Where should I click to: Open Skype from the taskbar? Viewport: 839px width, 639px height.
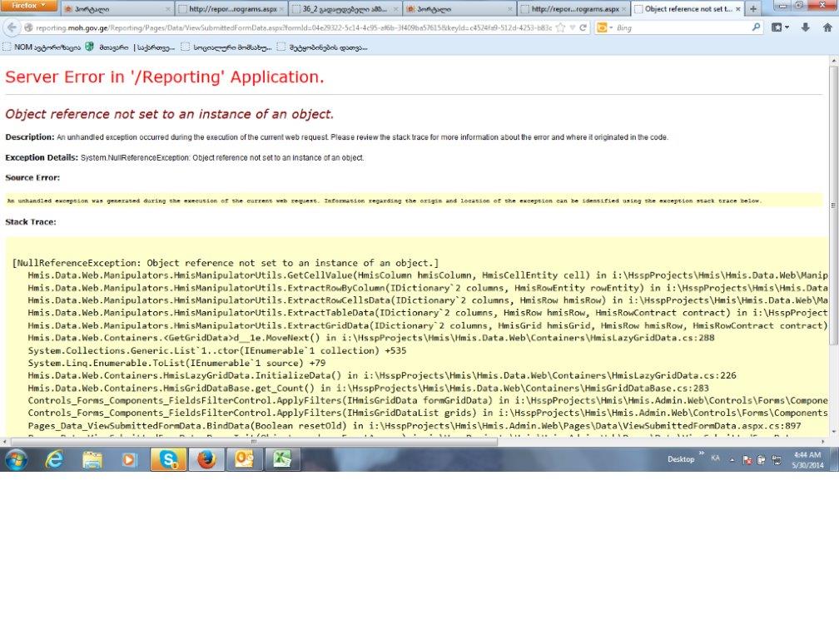(168, 459)
